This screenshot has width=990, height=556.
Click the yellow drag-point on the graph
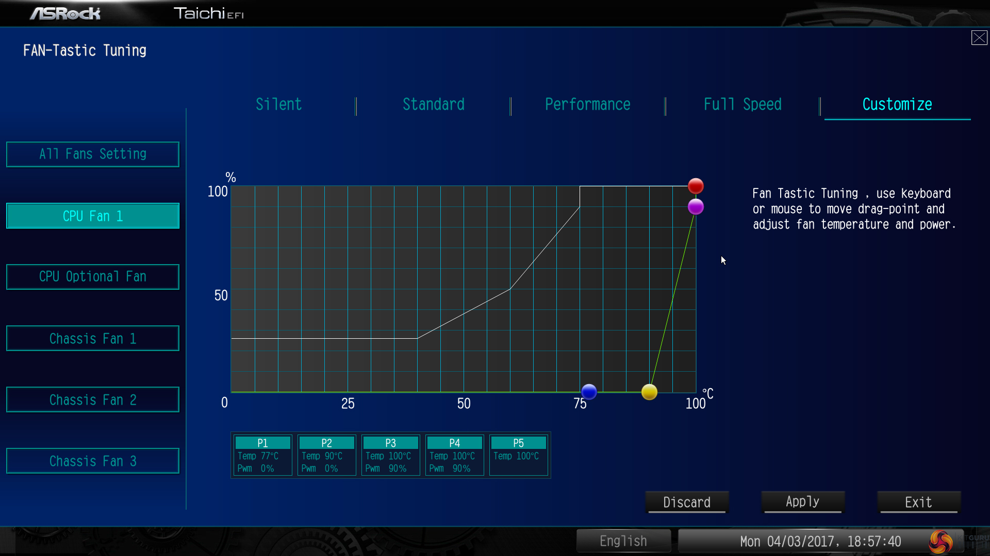649,392
